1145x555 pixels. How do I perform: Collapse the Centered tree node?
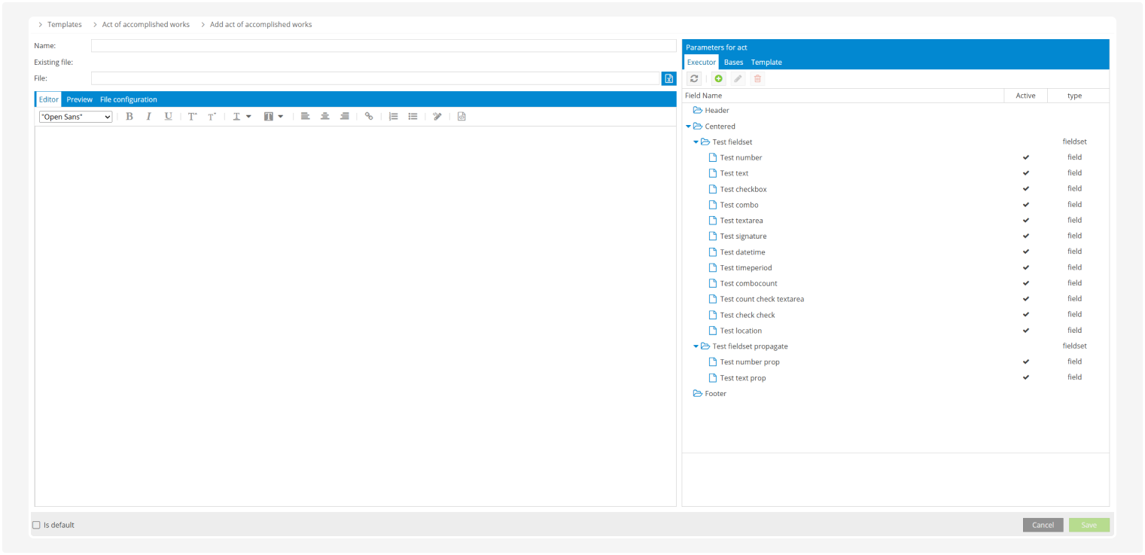coord(689,127)
